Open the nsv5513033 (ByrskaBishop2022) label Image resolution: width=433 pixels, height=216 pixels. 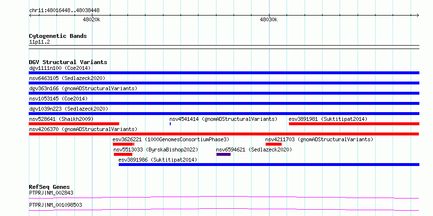156,150
